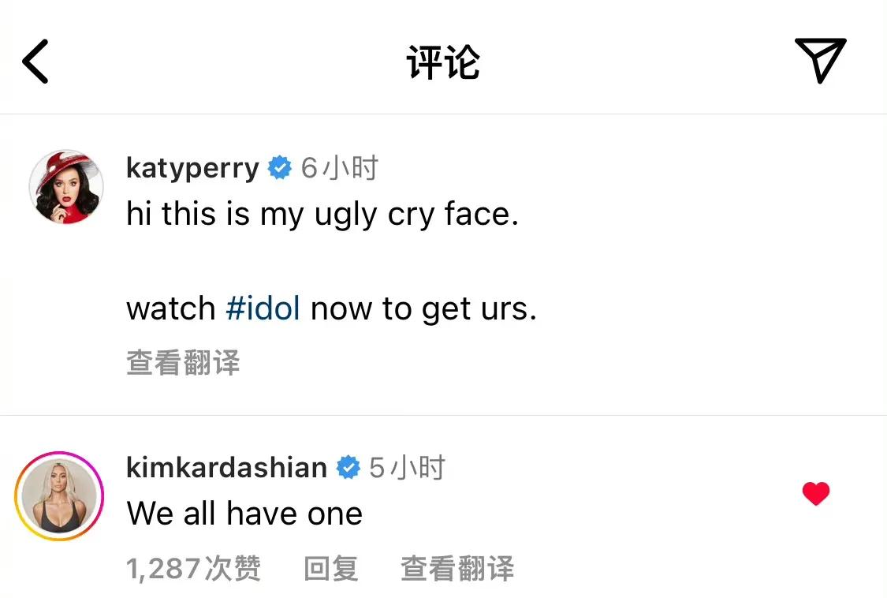Reply to kimkardashian's comment via 回复
Image resolution: width=887 pixels, height=598 pixels.
[331, 568]
